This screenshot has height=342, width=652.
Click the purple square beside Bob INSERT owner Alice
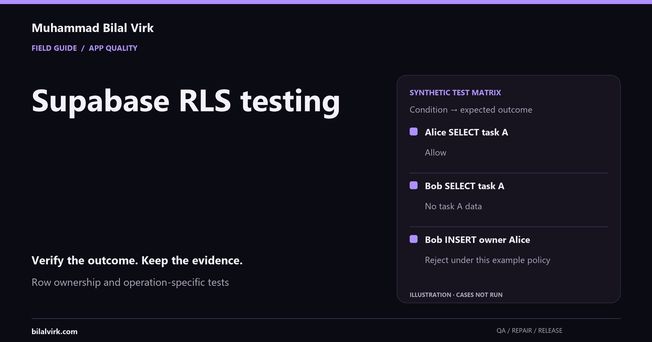pyautogui.click(x=413, y=239)
